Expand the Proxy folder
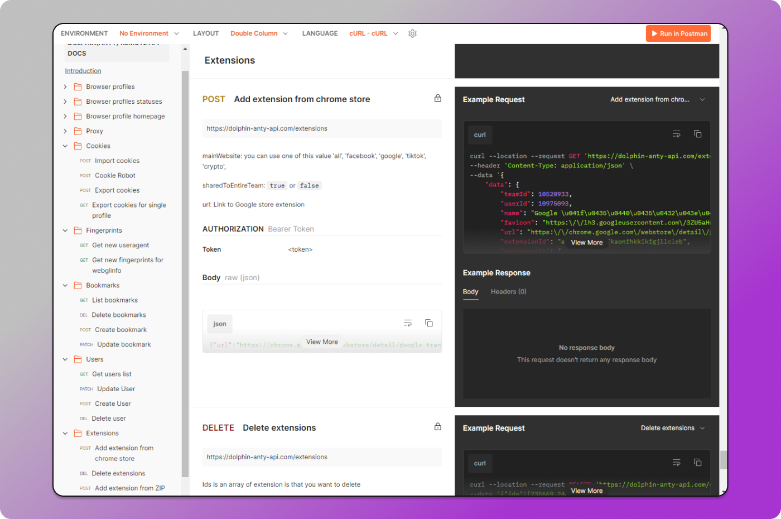The image size is (781, 519). click(x=65, y=131)
